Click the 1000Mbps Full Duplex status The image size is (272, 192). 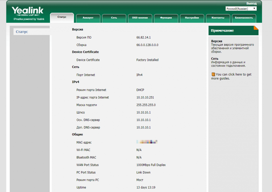point(151,165)
